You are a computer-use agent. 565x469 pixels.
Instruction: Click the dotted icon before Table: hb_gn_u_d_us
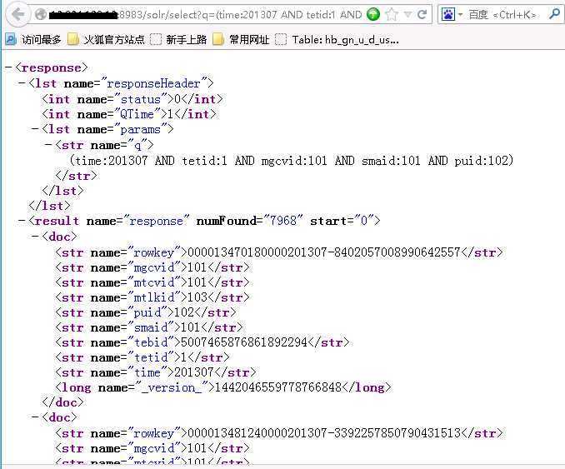click(x=281, y=39)
